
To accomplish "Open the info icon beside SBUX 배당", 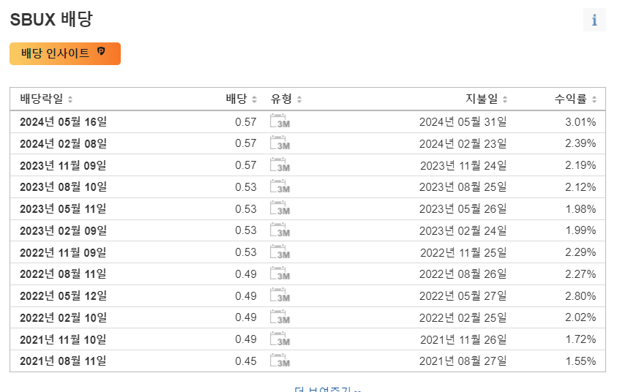I will (x=594, y=20).
